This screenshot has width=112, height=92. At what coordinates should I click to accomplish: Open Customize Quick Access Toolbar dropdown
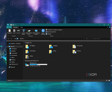pyautogui.click(x=15, y=25)
